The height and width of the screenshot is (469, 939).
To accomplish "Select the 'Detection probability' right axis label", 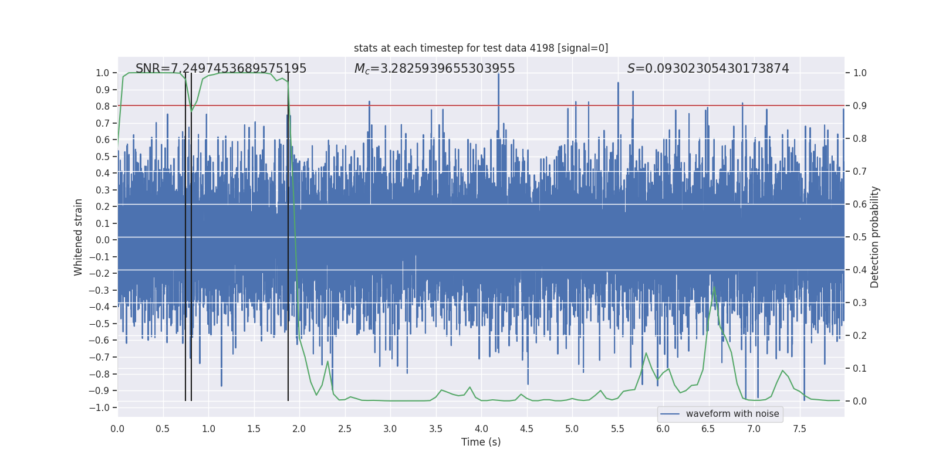I will pyautogui.click(x=875, y=237).
